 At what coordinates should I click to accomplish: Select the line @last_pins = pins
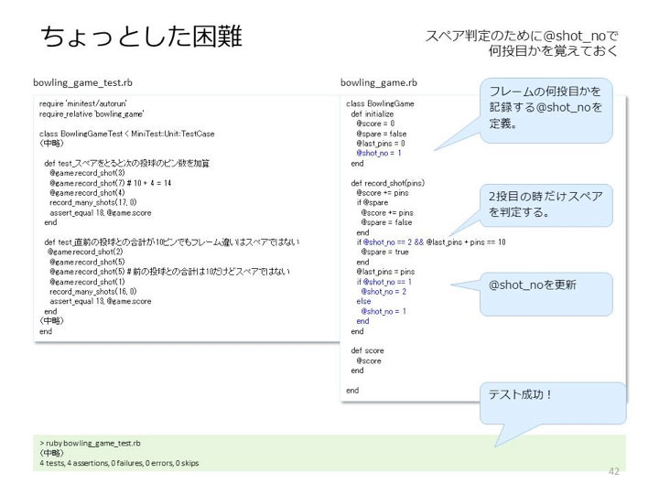tap(385, 272)
